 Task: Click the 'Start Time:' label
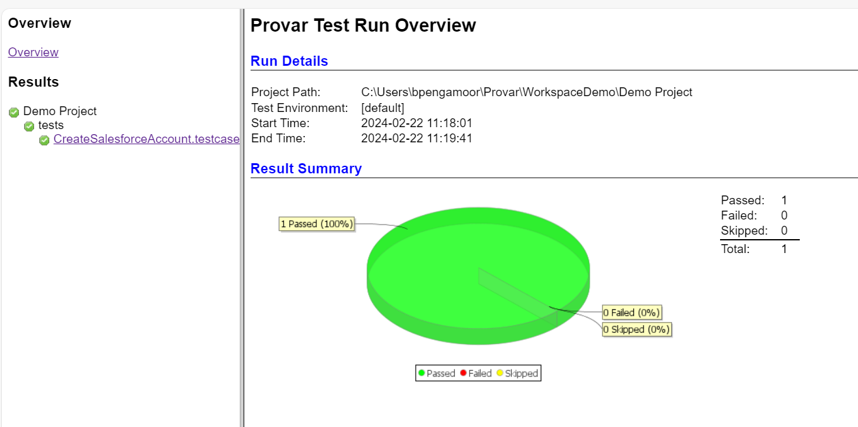pyautogui.click(x=280, y=123)
